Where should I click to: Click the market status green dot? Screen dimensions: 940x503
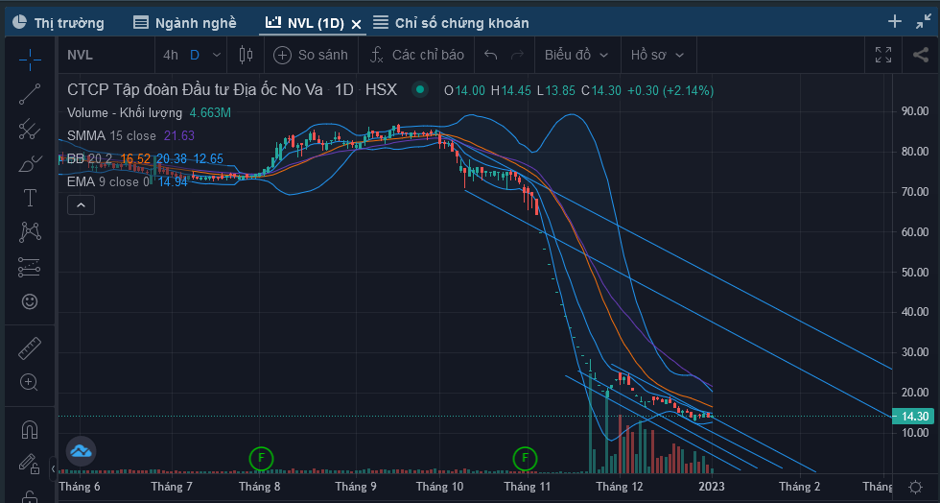(420, 90)
